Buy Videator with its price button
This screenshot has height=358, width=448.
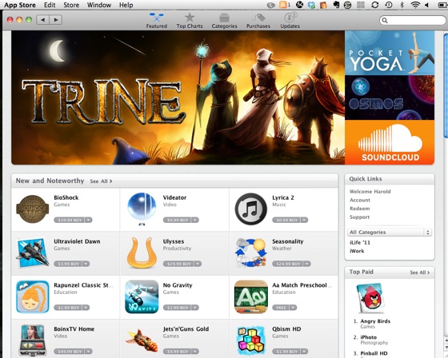(x=177, y=220)
